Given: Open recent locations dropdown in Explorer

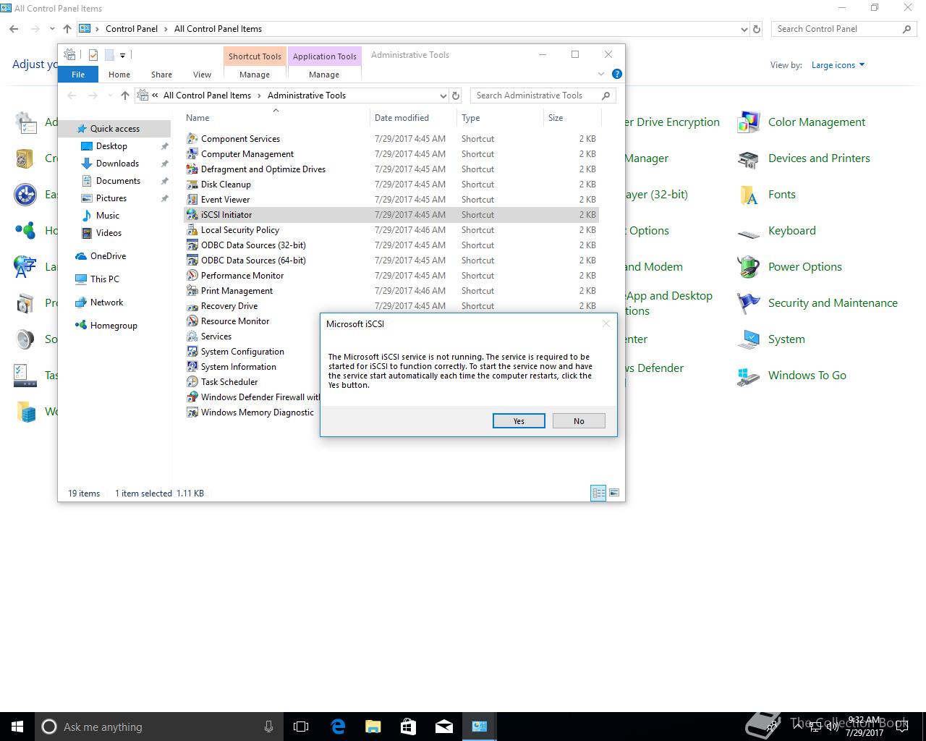Looking at the screenshot, I should click(110, 96).
